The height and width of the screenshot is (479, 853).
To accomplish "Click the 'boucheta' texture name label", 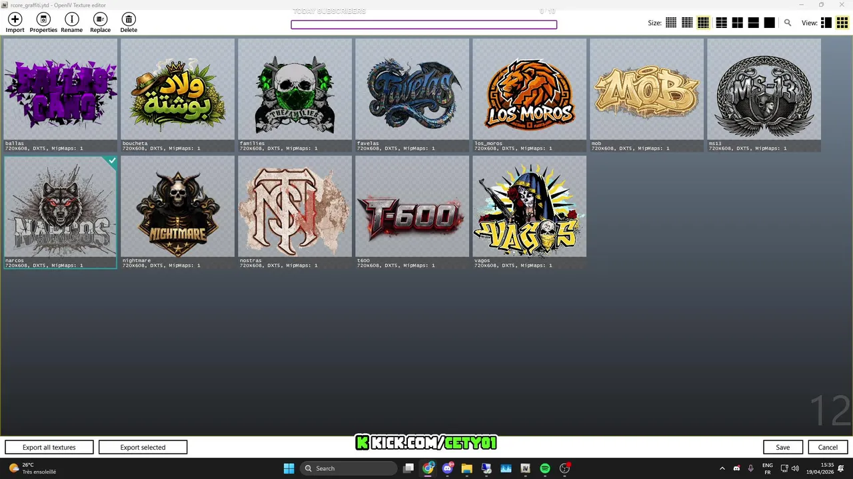I will point(135,143).
